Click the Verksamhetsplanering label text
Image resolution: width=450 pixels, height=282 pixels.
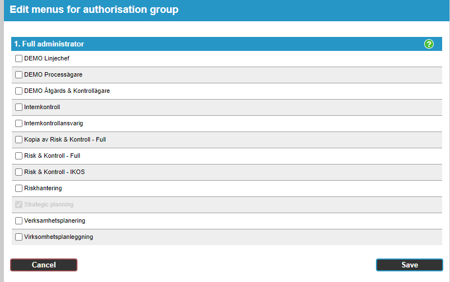[54, 221]
